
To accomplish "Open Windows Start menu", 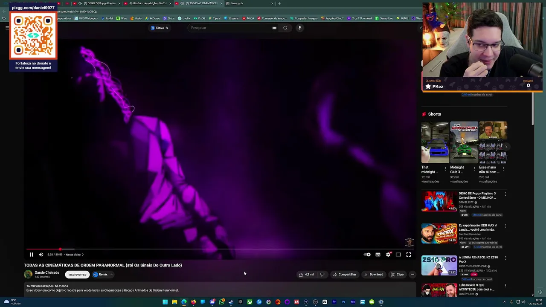I will 165,302.
